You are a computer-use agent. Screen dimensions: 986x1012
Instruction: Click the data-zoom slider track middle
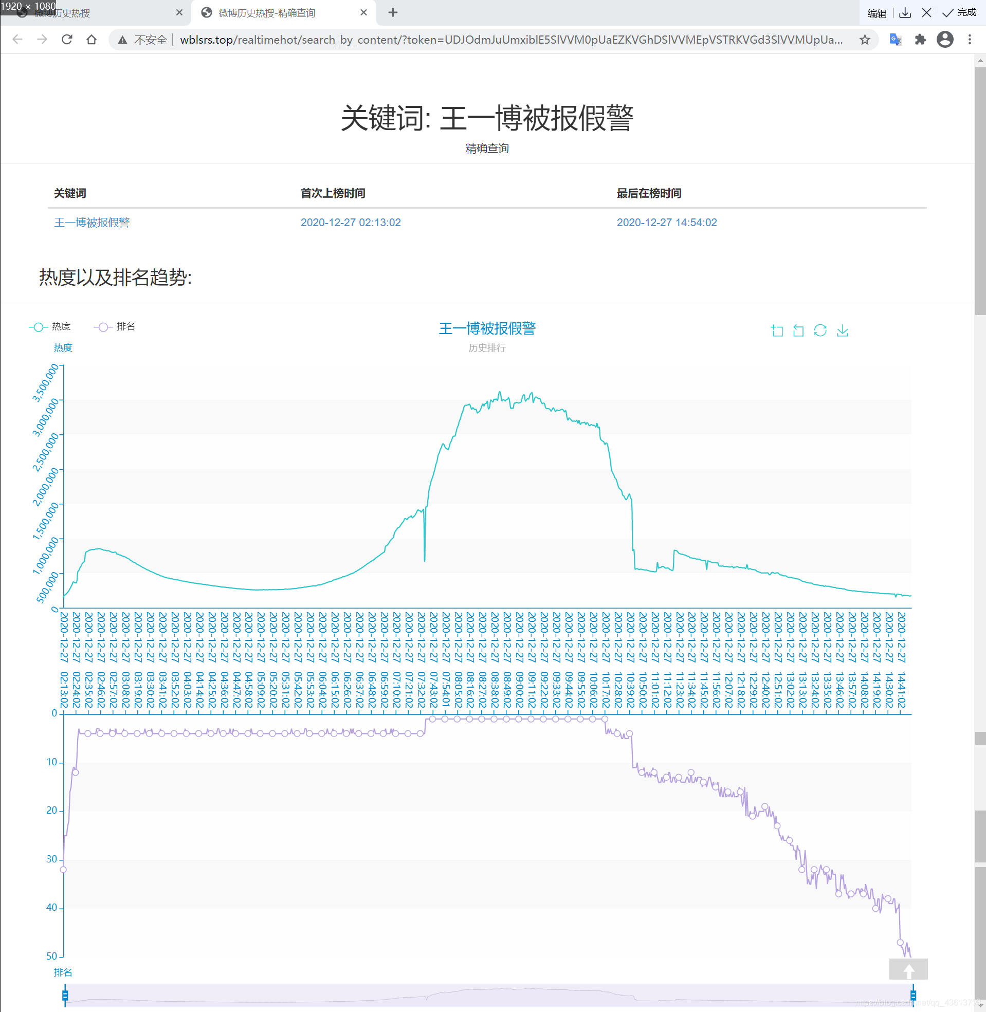(x=489, y=995)
